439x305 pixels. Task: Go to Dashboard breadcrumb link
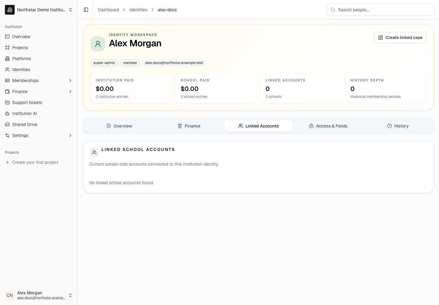[108, 10]
